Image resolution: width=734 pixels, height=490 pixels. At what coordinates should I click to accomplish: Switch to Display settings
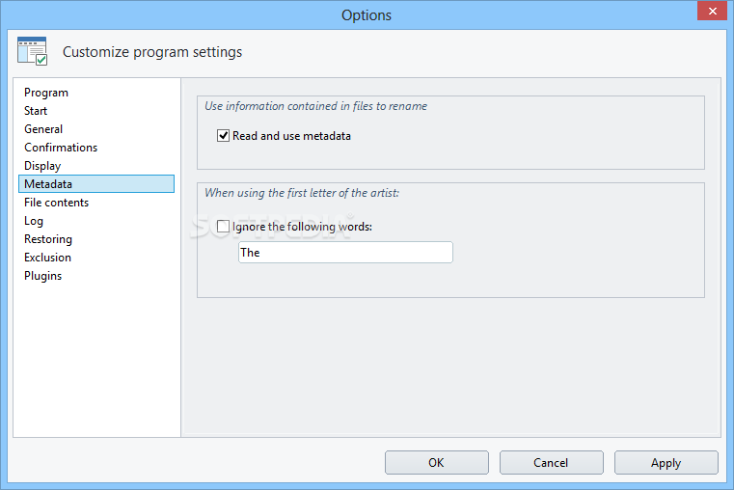pyautogui.click(x=42, y=166)
